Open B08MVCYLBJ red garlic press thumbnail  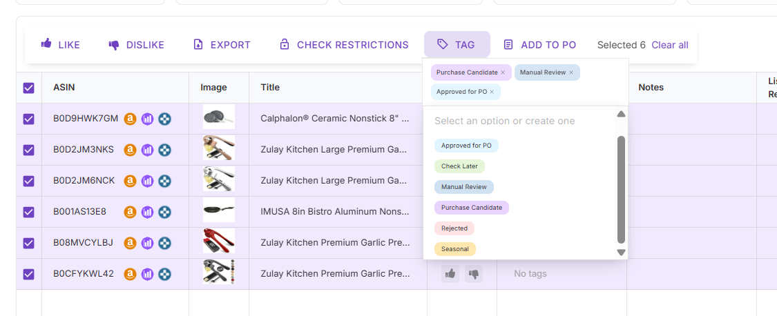tap(218, 241)
